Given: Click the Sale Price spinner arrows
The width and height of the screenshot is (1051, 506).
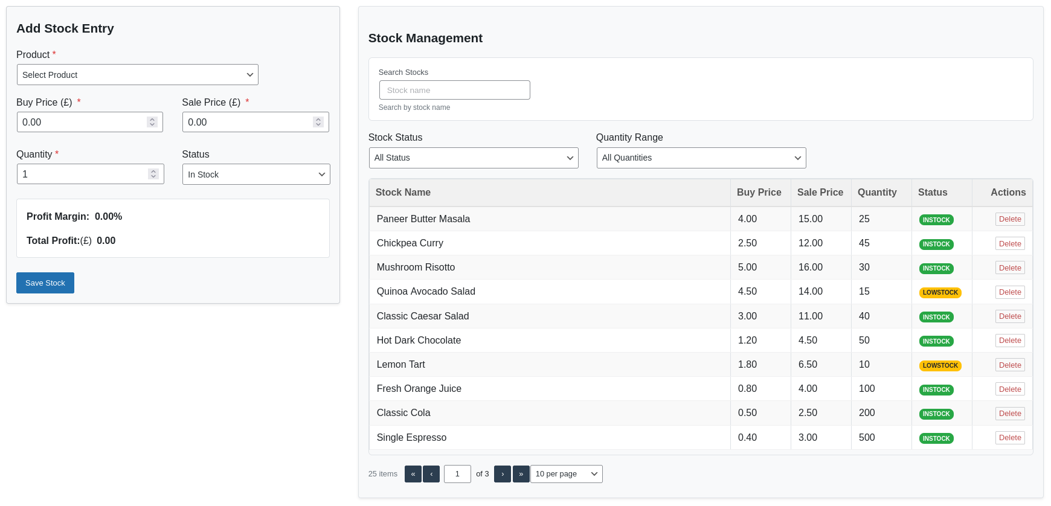Looking at the screenshot, I should click(318, 122).
